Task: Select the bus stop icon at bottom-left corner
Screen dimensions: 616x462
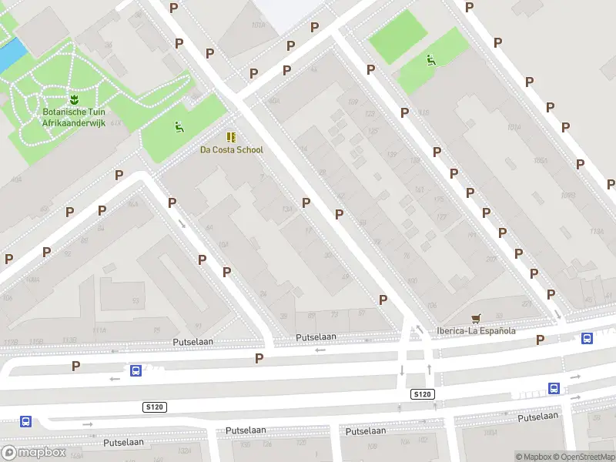Action: (26, 422)
